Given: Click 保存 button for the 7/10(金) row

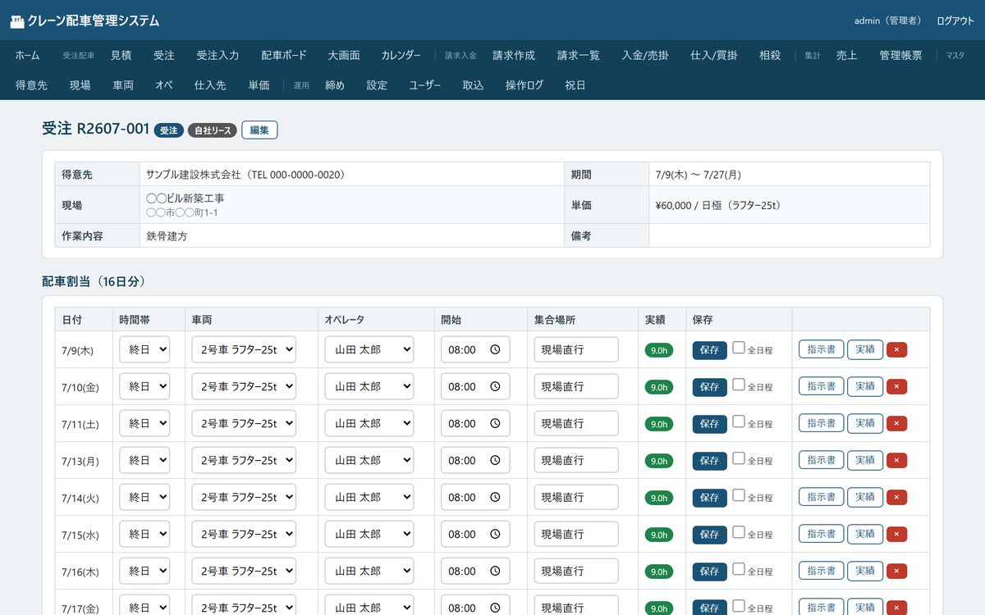Looking at the screenshot, I should click(x=710, y=387).
